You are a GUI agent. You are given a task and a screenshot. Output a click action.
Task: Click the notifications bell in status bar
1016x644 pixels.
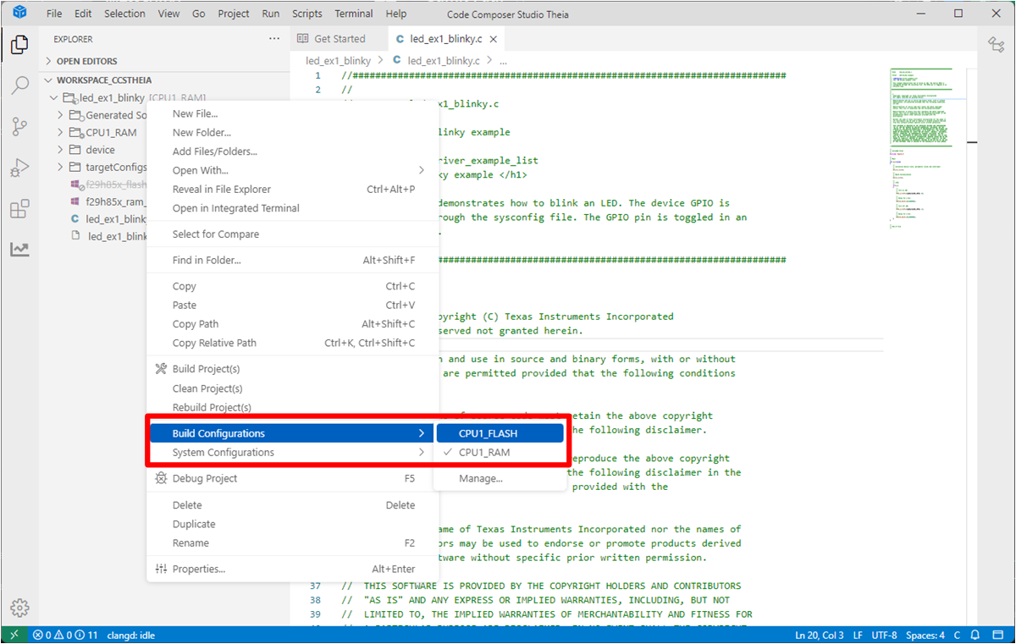tap(975, 635)
